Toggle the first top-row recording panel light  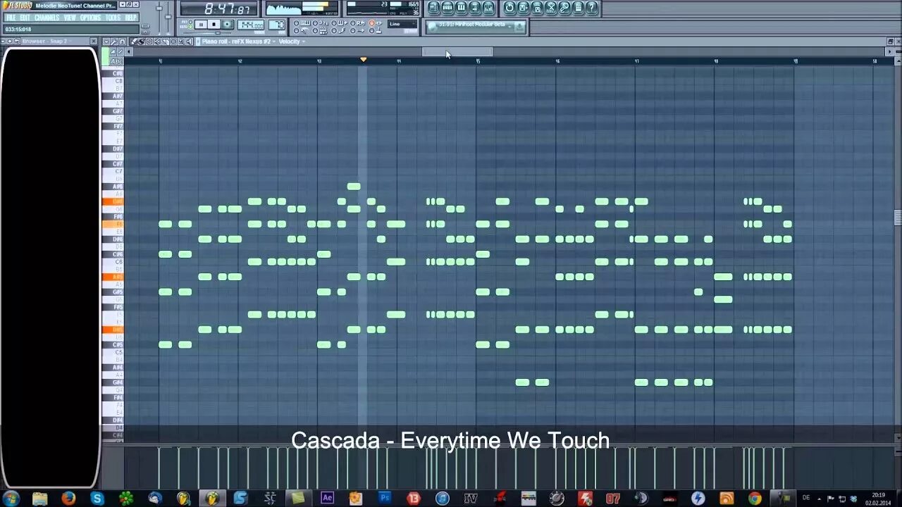point(296,23)
